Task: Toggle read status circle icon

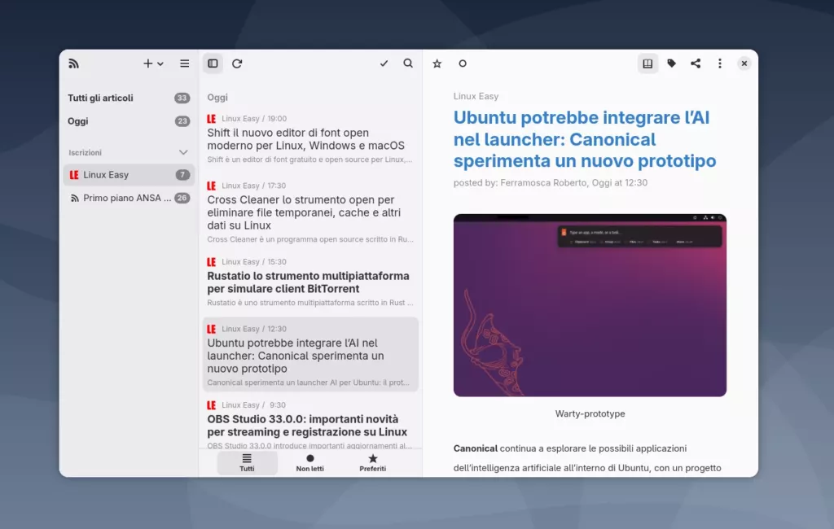Action: pos(463,63)
